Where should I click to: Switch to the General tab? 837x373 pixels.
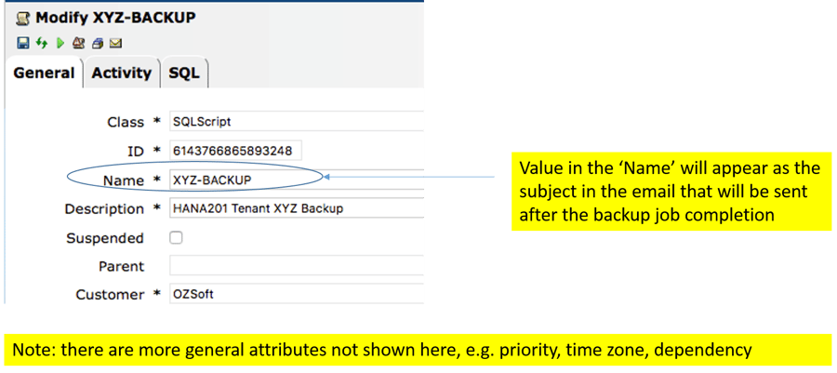pos(44,73)
